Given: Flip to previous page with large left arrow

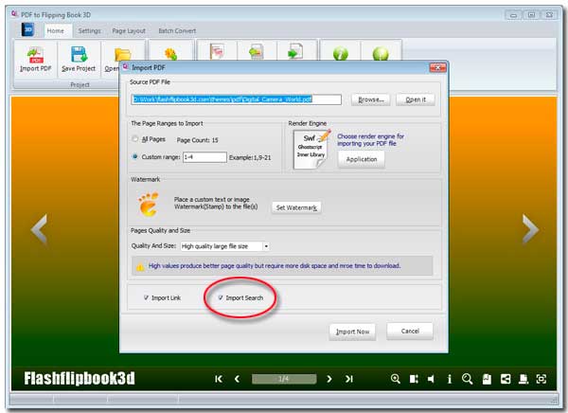Looking at the screenshot, I should point(39,229).
